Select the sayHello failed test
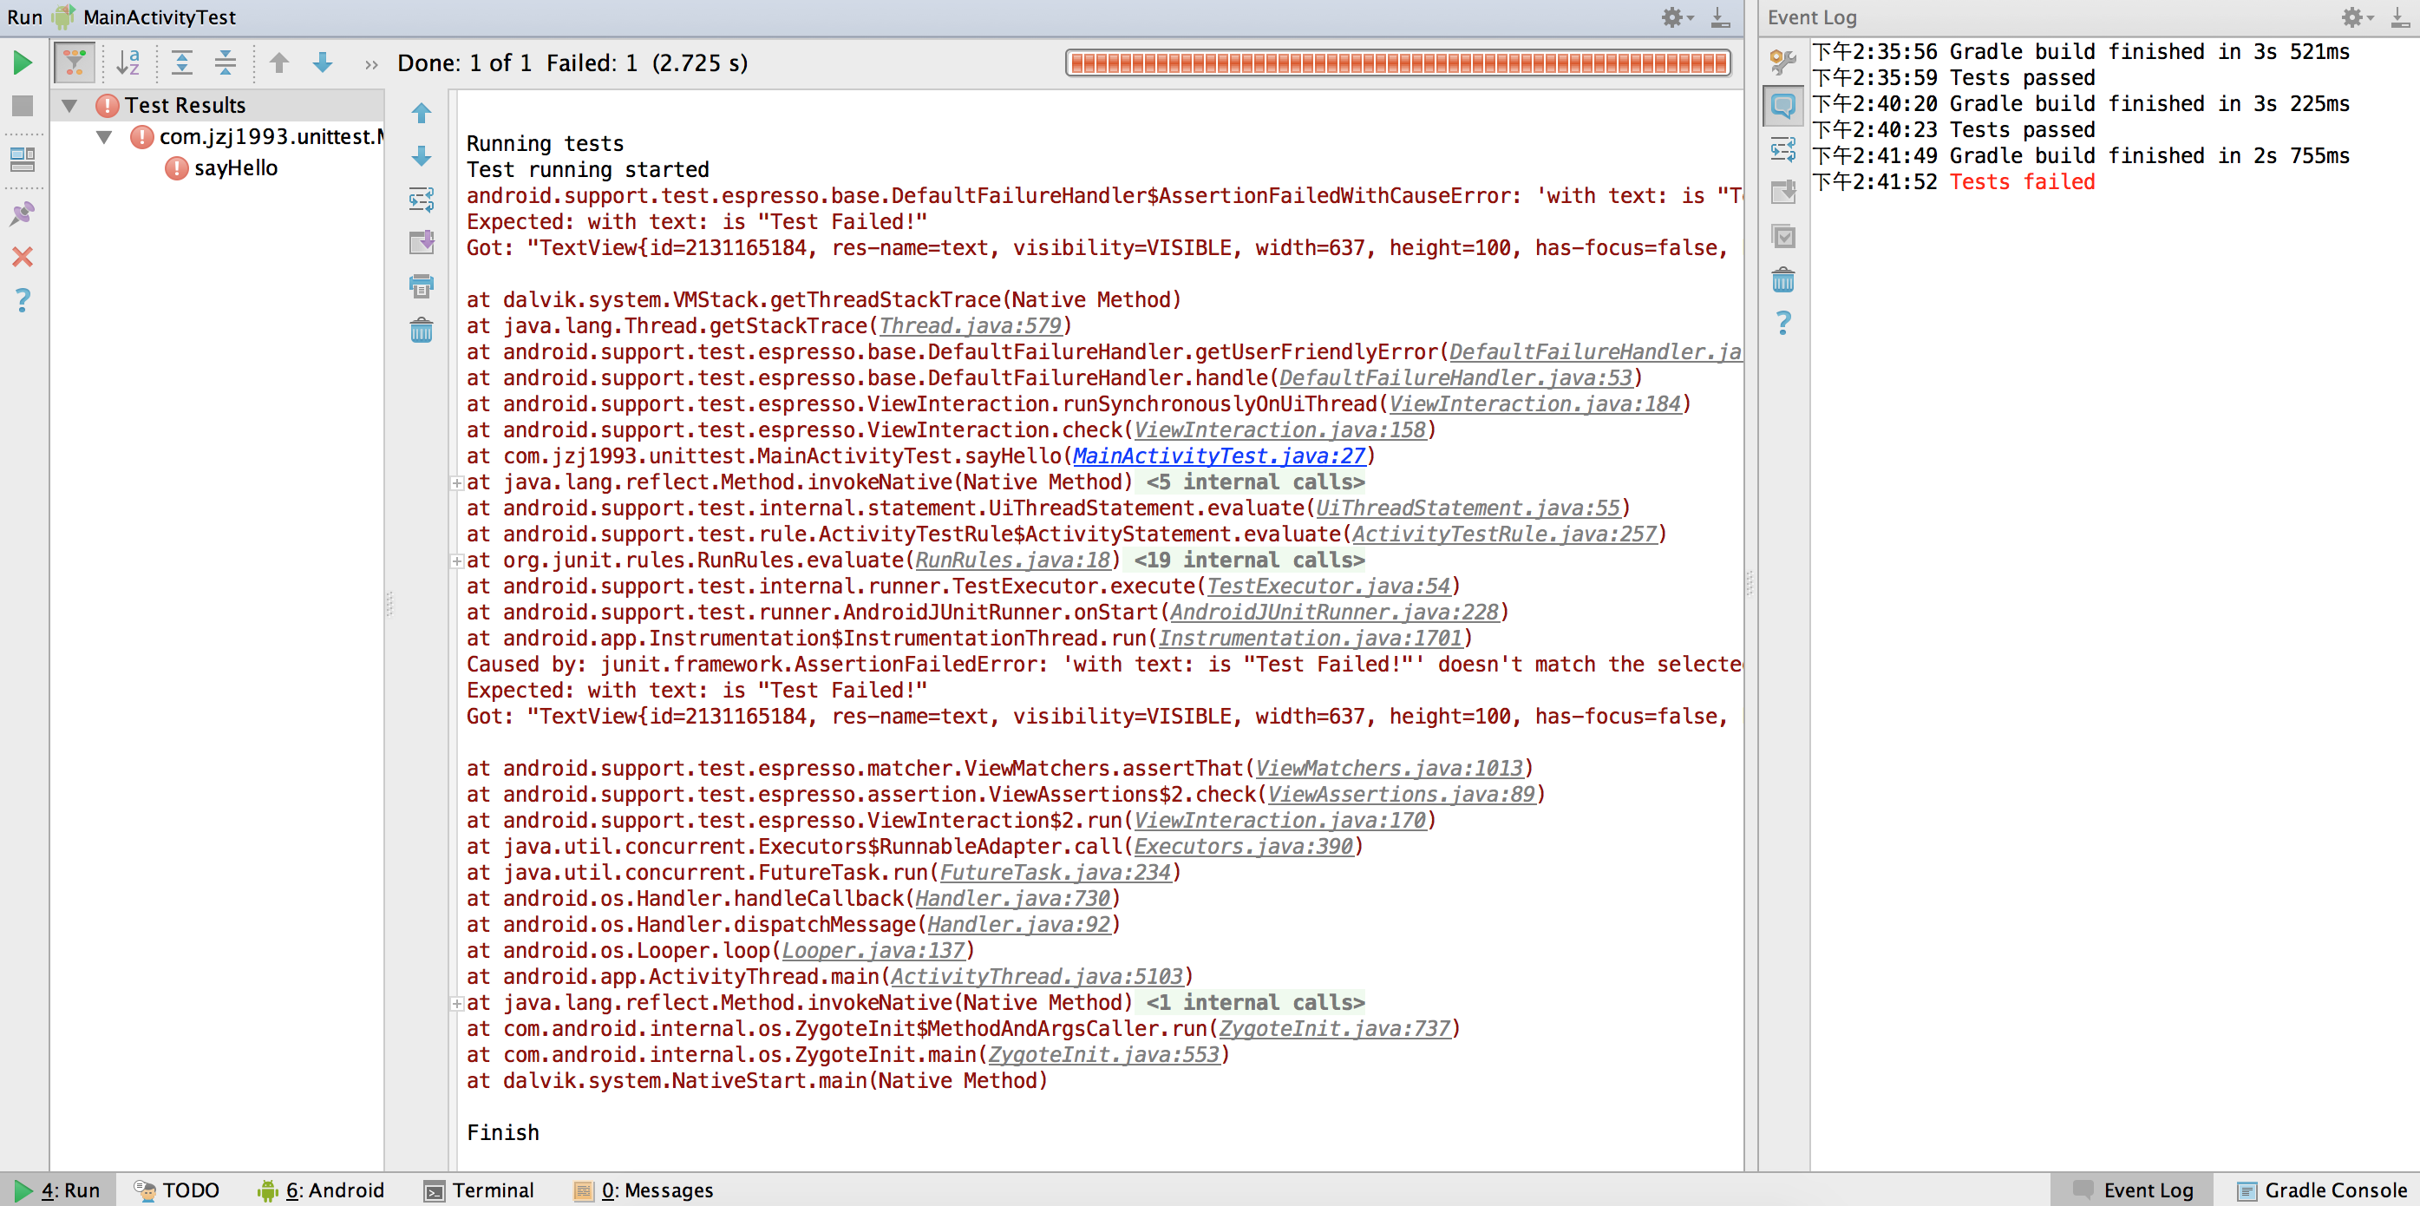The width and height of the screenshot is (2420, 1206). point(235,168)
